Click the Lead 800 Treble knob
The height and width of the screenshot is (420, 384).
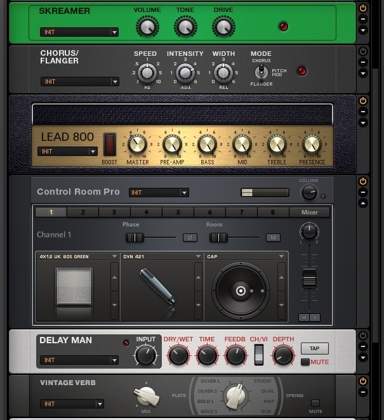[x=277, y=145]
